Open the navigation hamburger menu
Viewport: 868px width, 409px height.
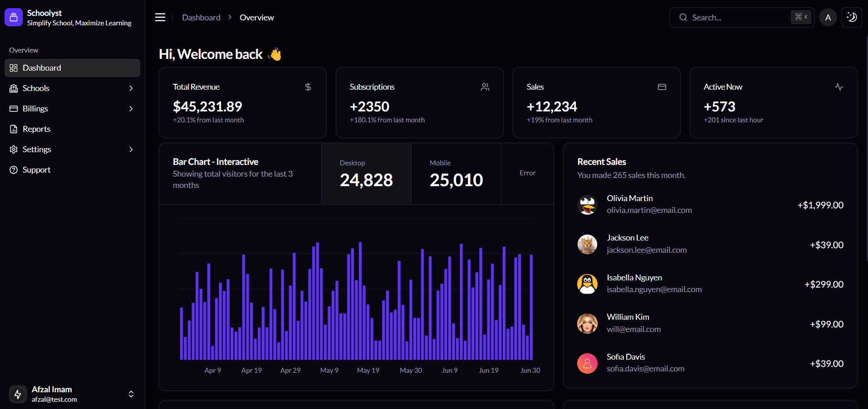pos(160,17)
